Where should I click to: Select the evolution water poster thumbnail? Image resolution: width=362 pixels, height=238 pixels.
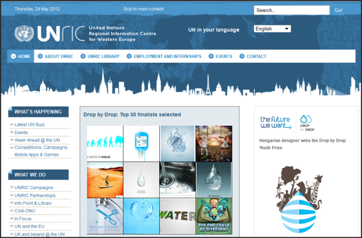coord(105,144)
